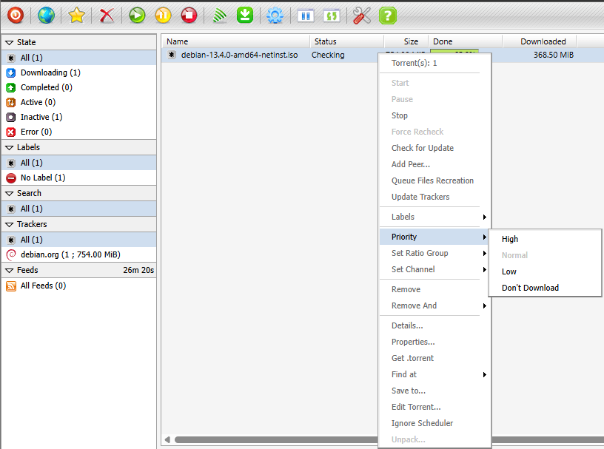Choose Check for Update menu entry
604x449 pixels.
point(434,148)
